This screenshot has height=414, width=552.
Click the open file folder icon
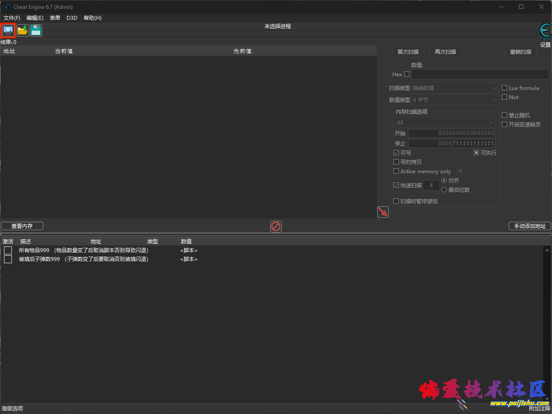(22, 30)
